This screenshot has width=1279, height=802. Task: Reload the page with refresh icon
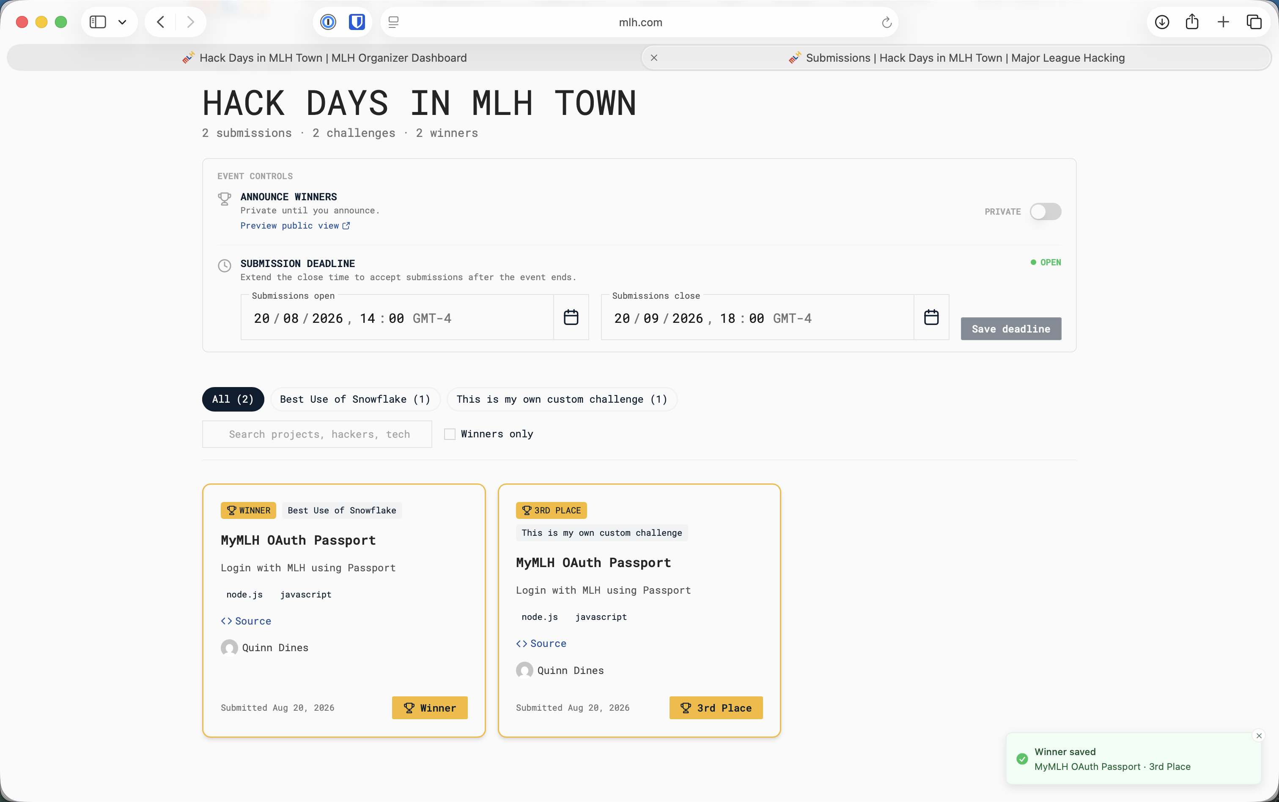tap(886, 22)
